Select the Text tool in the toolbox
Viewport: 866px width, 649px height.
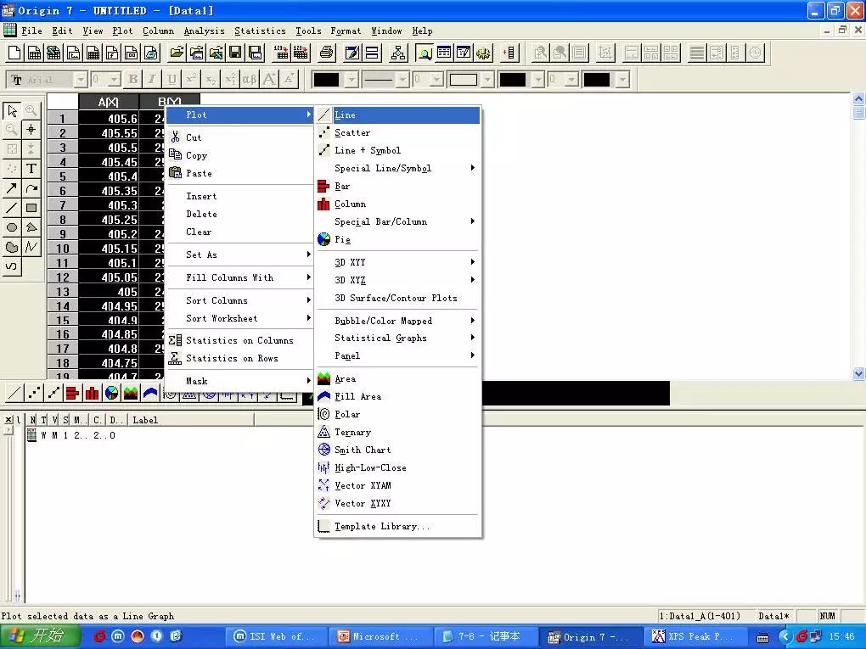click(31, 169)
